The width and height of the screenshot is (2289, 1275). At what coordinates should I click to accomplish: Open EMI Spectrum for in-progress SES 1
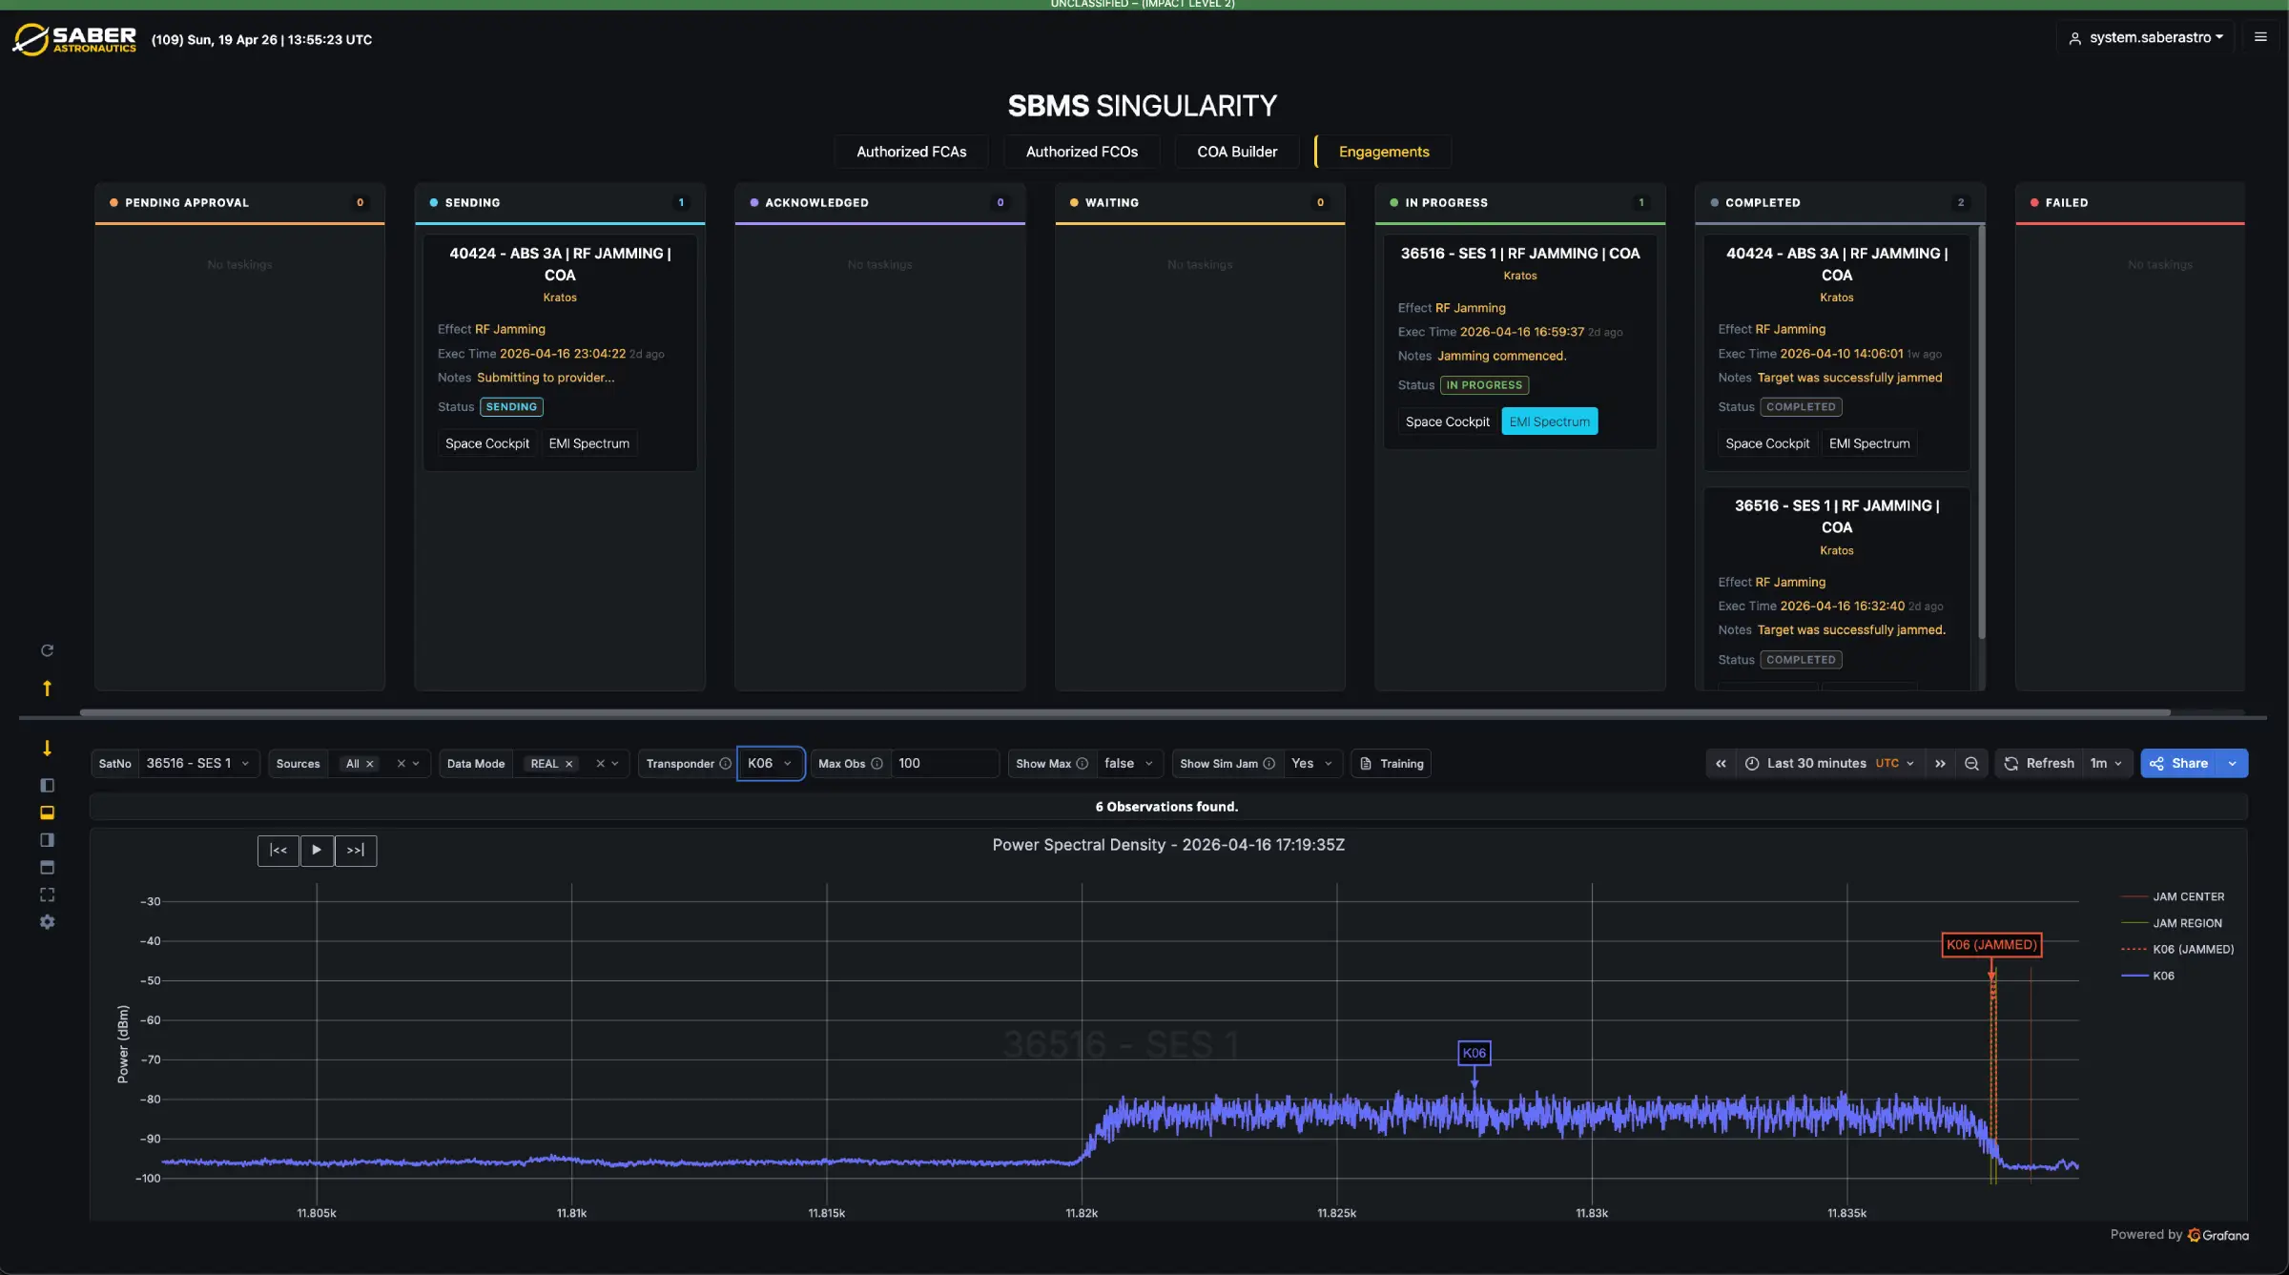(1549, 422)
